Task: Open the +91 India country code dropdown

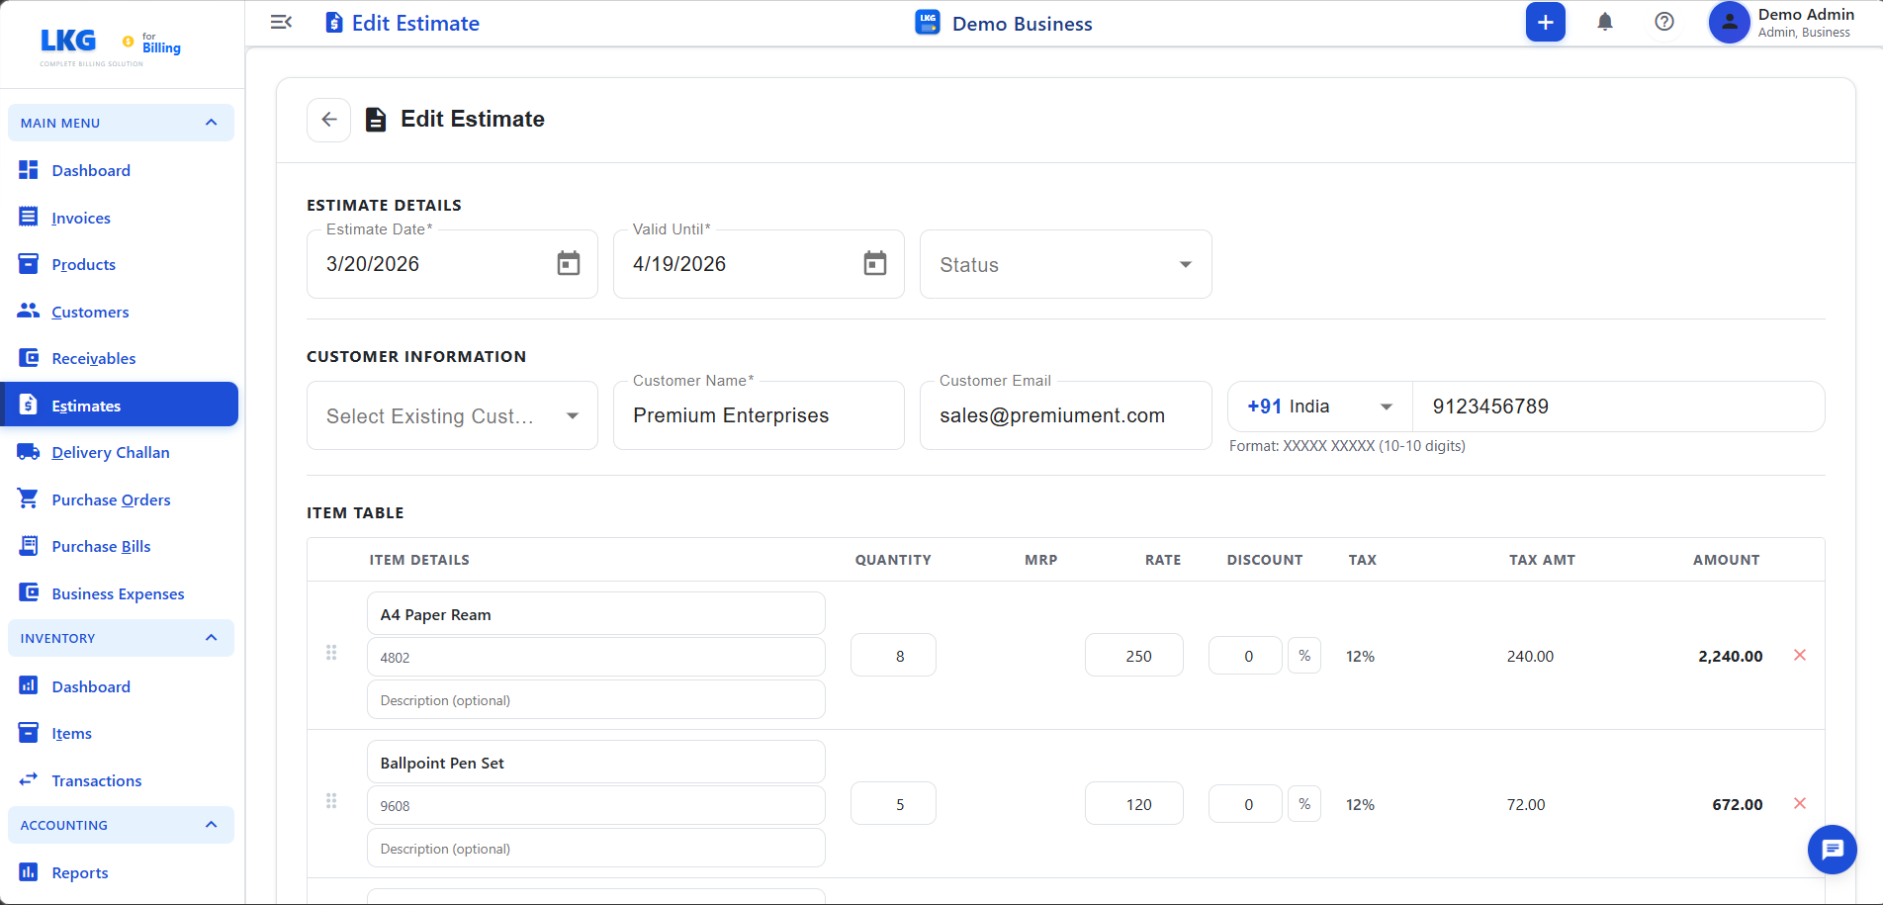Action: [1320, 407]
